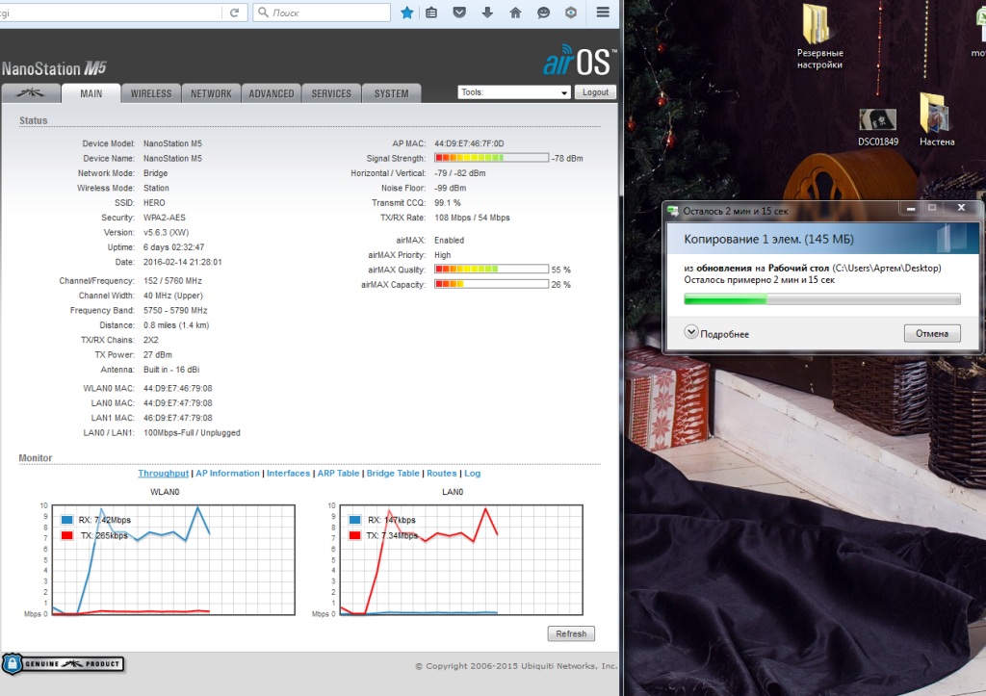The height and width of the screenshot is (696, 986).
Task: Click the chat smiley icon in toolbar
Action: 543,13
